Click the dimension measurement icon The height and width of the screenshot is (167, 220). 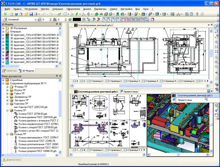pos(178,14)
